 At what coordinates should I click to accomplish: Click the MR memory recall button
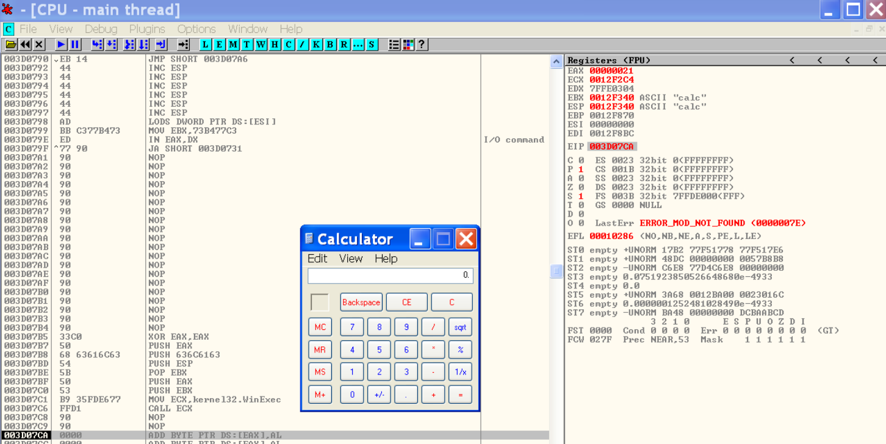[320, 350]
